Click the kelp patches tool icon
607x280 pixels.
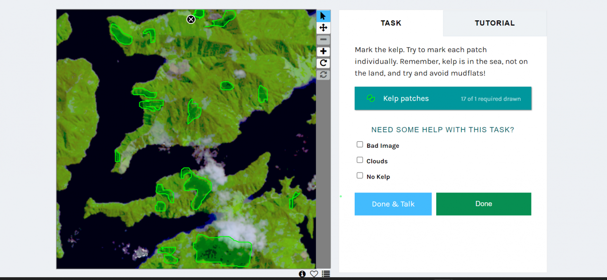[x=371, y=99]
